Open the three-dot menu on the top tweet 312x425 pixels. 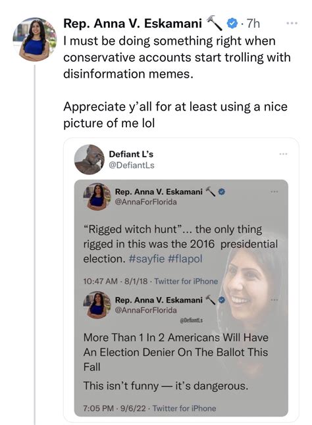click(292, 23)
